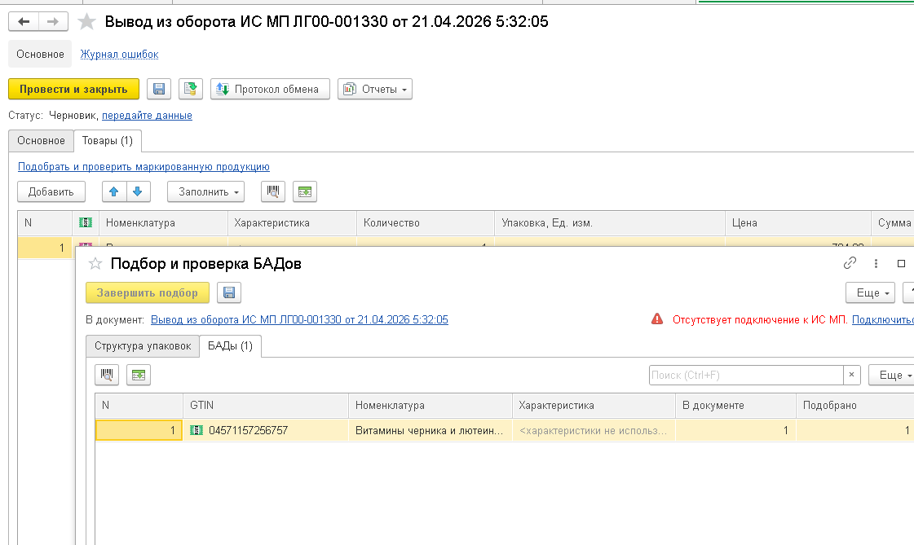Screen dimensions: 914x545
Task: Click the Завершить подбор button
Action: pyautogui.click(x=148, y=292)
